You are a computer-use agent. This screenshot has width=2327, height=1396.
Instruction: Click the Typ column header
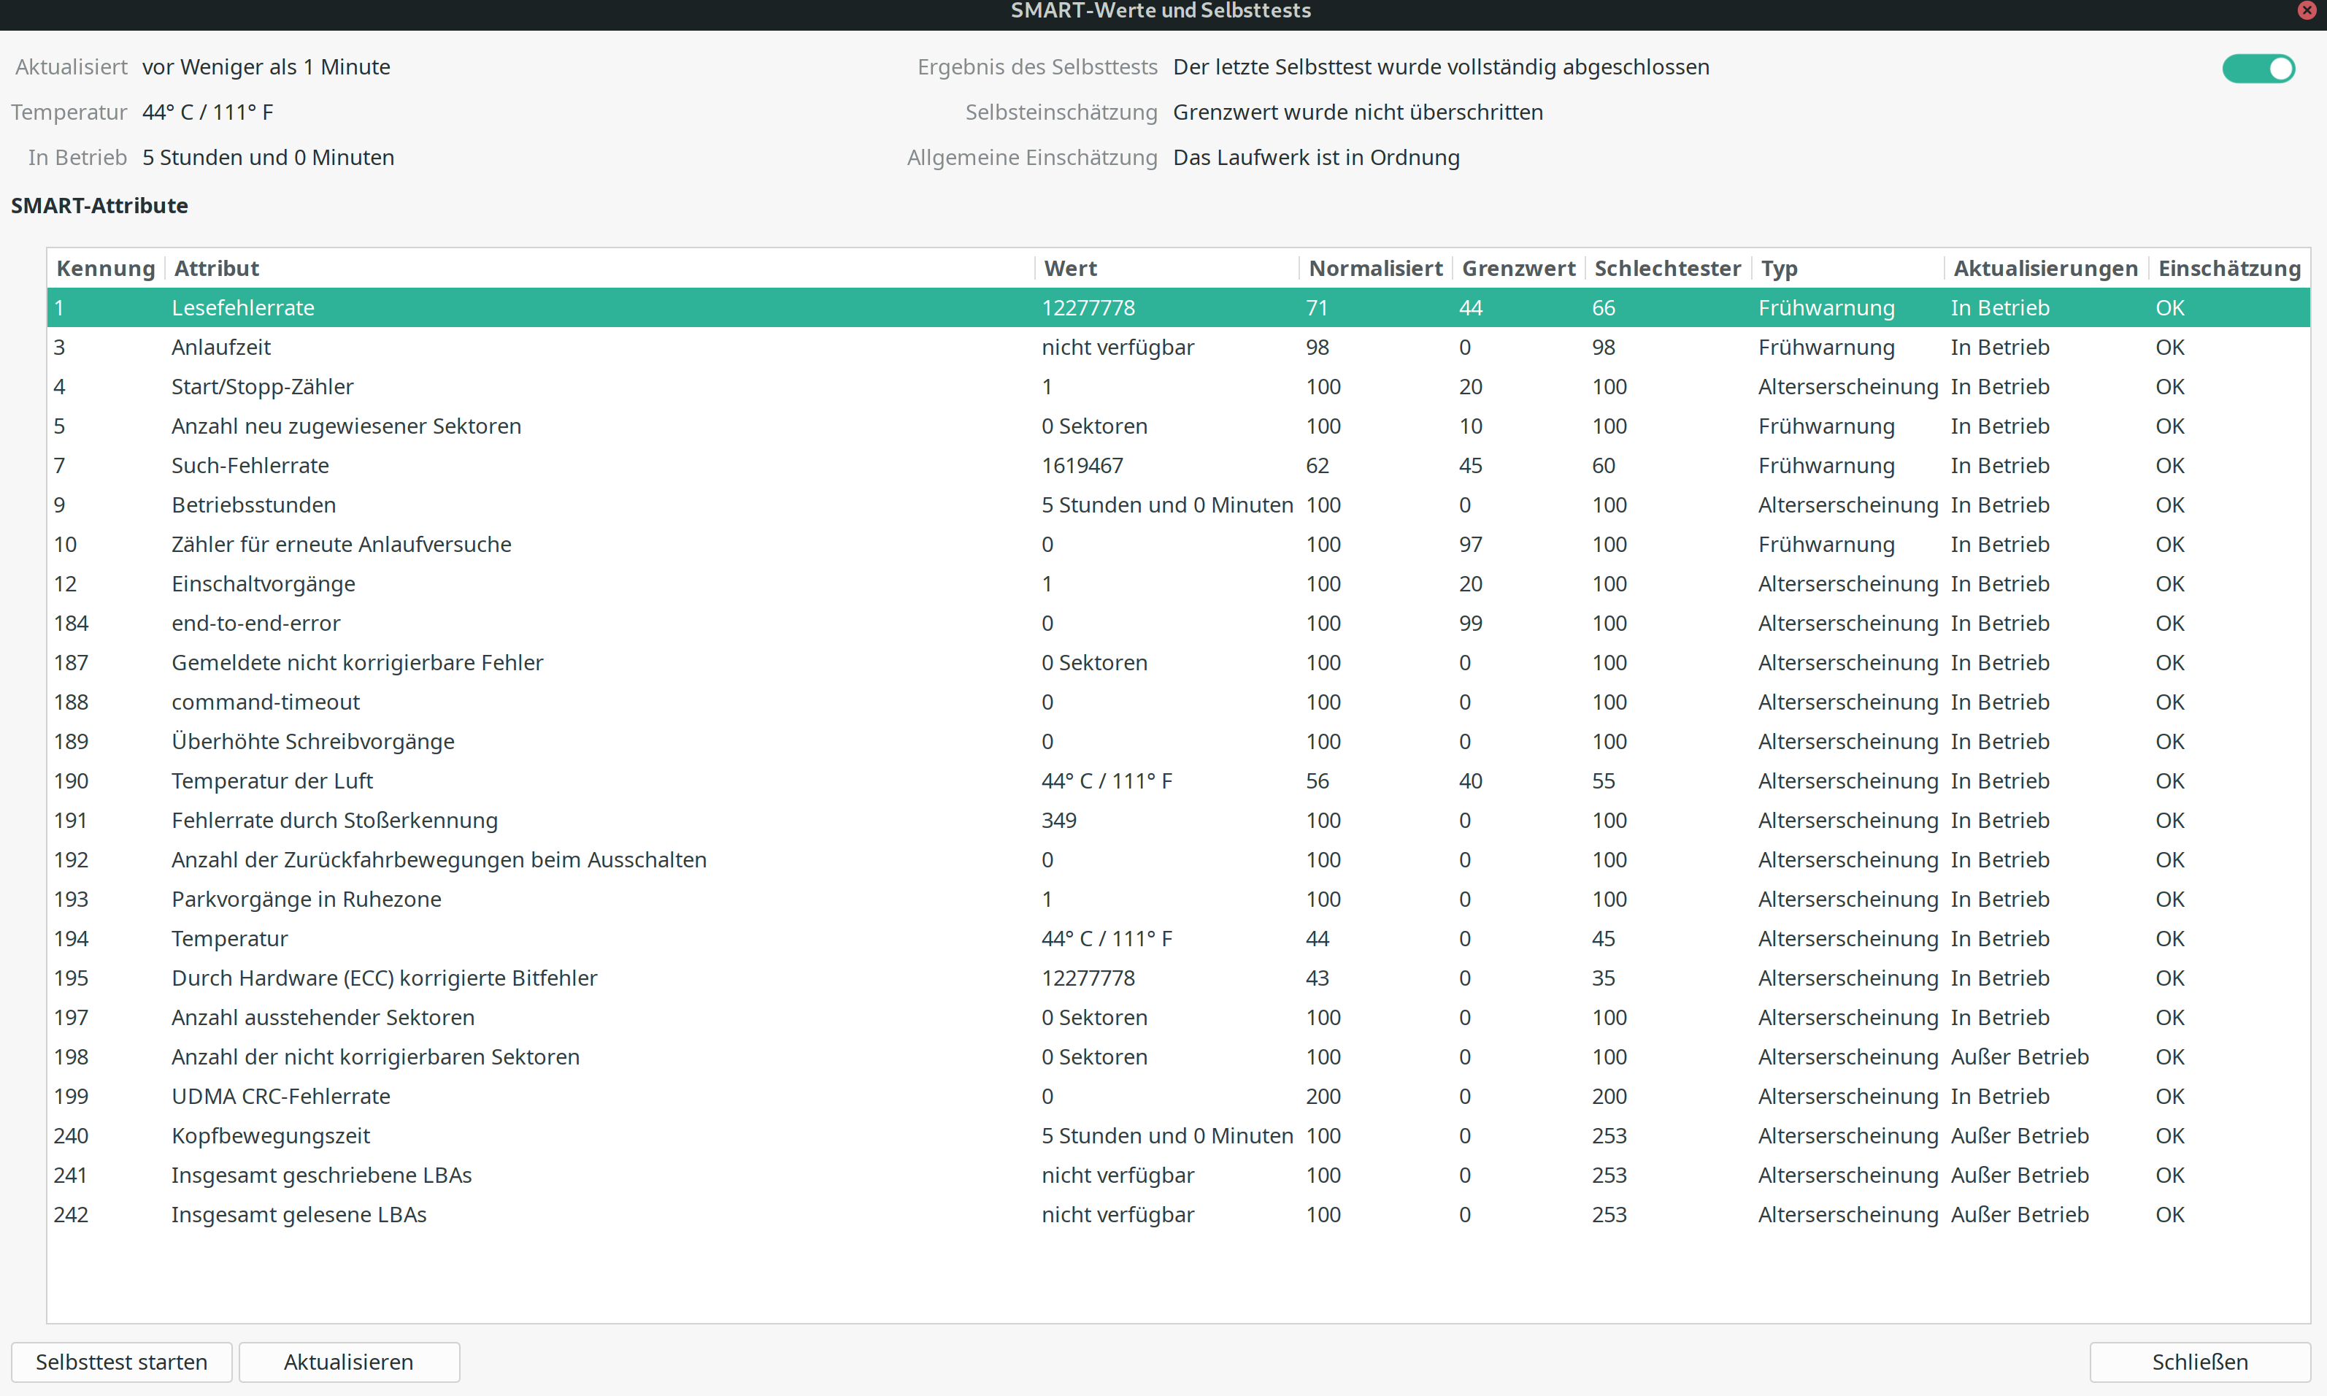1779,268
